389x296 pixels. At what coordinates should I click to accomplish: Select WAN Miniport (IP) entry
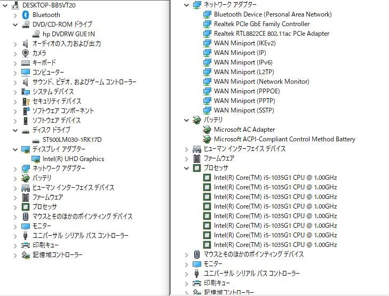[240, 53]
